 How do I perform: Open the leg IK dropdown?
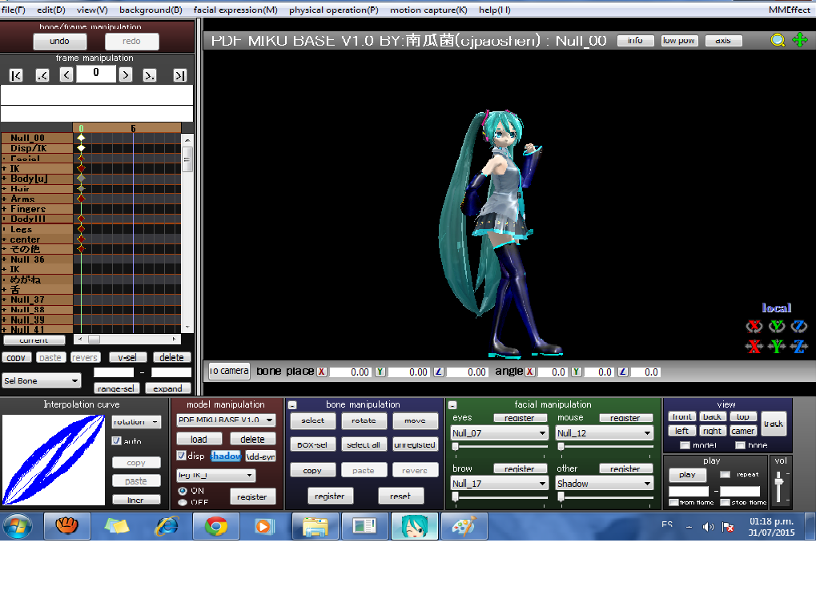(x=215, y=476)
